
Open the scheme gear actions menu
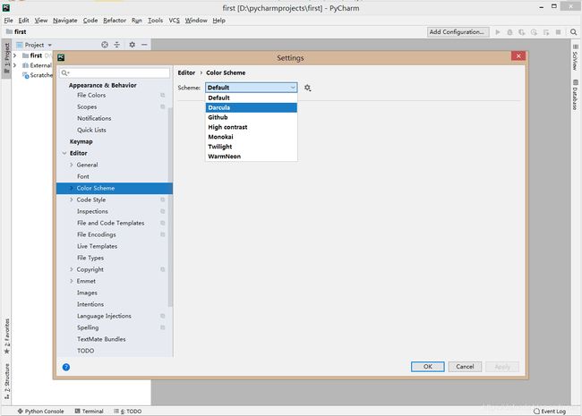(307, 88)
